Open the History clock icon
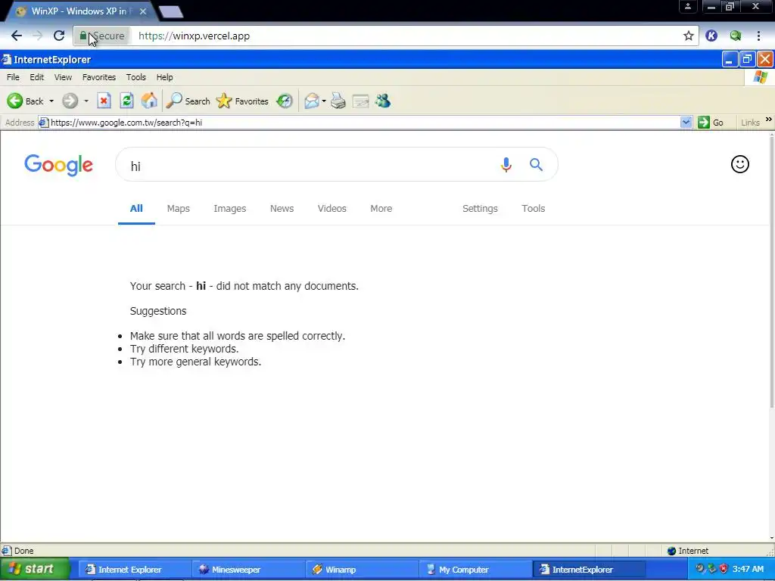 coord(285,101)
